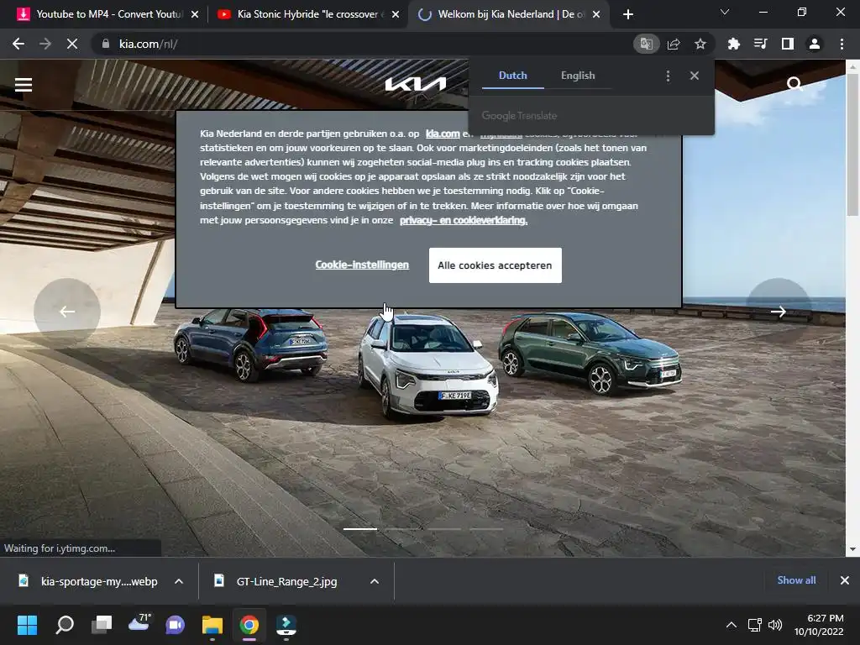Open the media control icon
860x645 pixels.
click(761, 44)
